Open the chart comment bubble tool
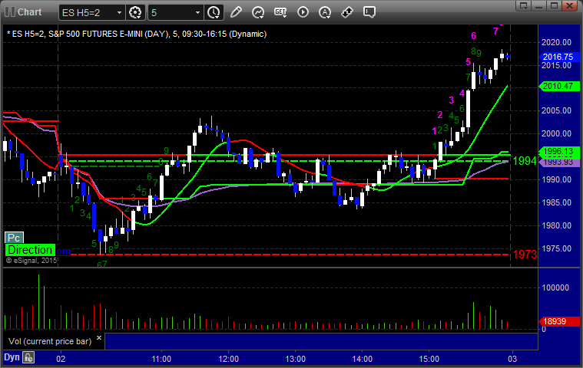Screen dimensions: 583x368 pos(369,12)
